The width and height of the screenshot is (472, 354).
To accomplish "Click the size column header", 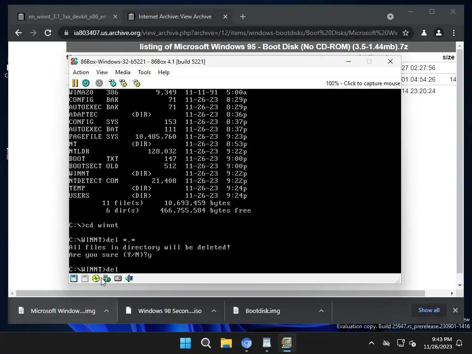I will click(448, 57).
